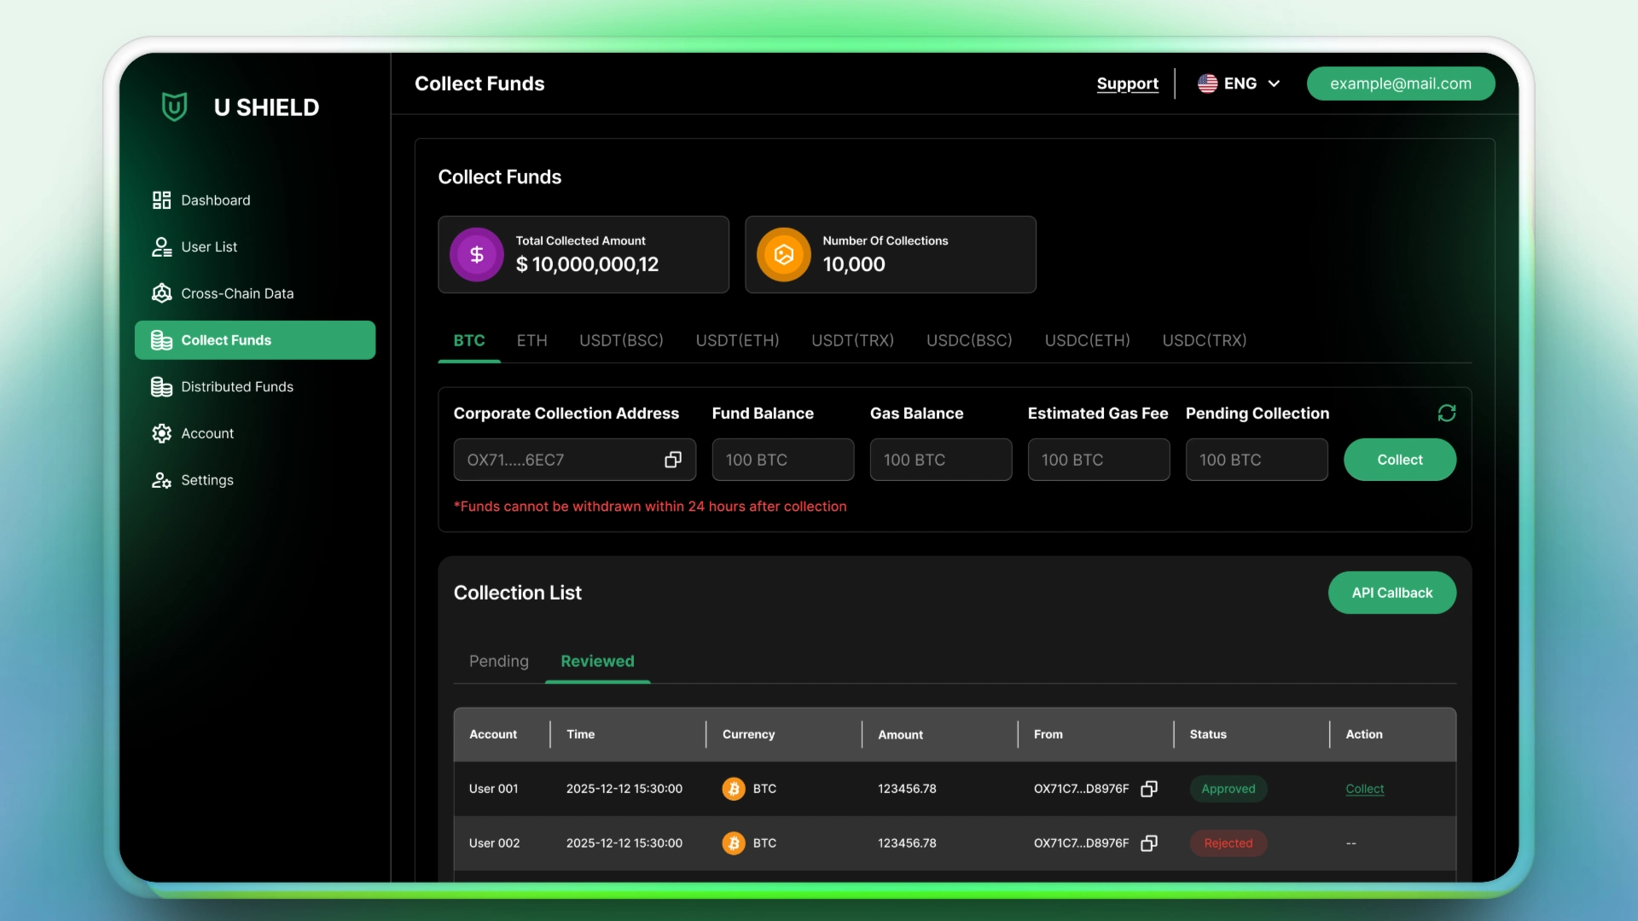Click the Fund Balance input field
Viewport: 1638px width, 921px height.
click(782, 460)
